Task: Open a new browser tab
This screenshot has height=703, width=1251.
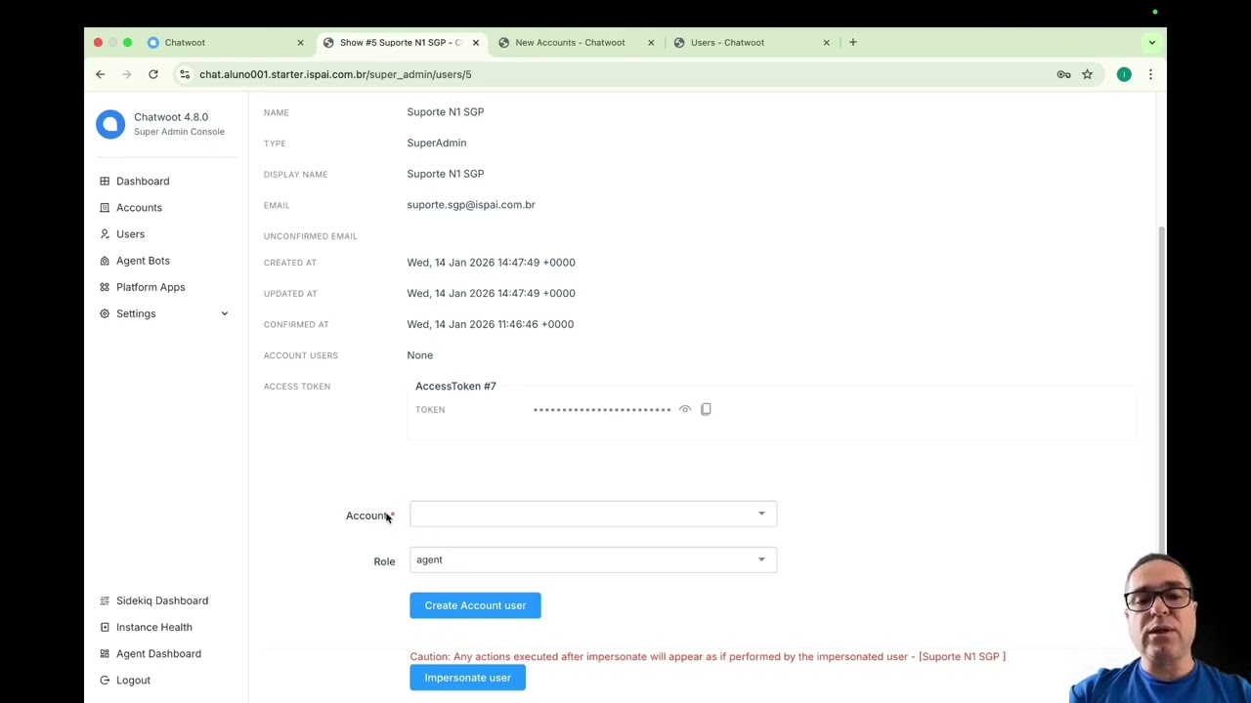Action: pos(853,42)
